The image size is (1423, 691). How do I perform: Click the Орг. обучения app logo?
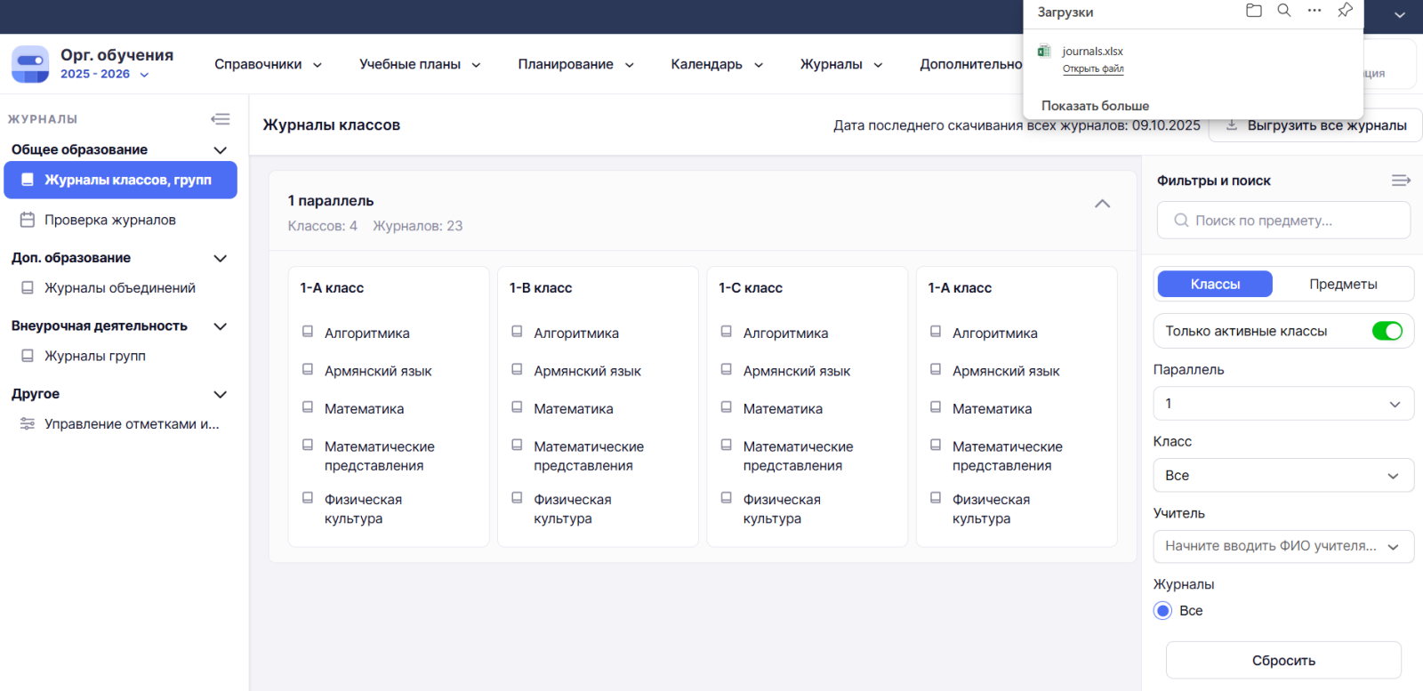[30, 64]
